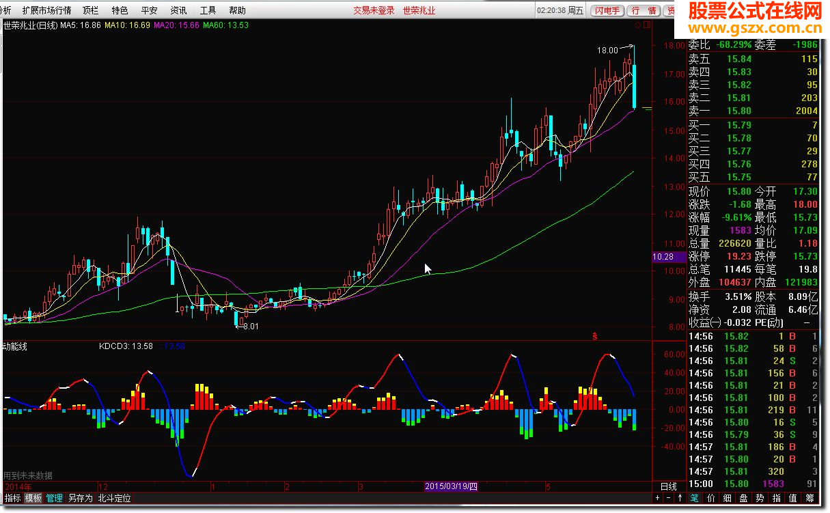The image size is (830, 513).
Task: Click the 买五 bid row at 15.75
Action: pos(753,177)
